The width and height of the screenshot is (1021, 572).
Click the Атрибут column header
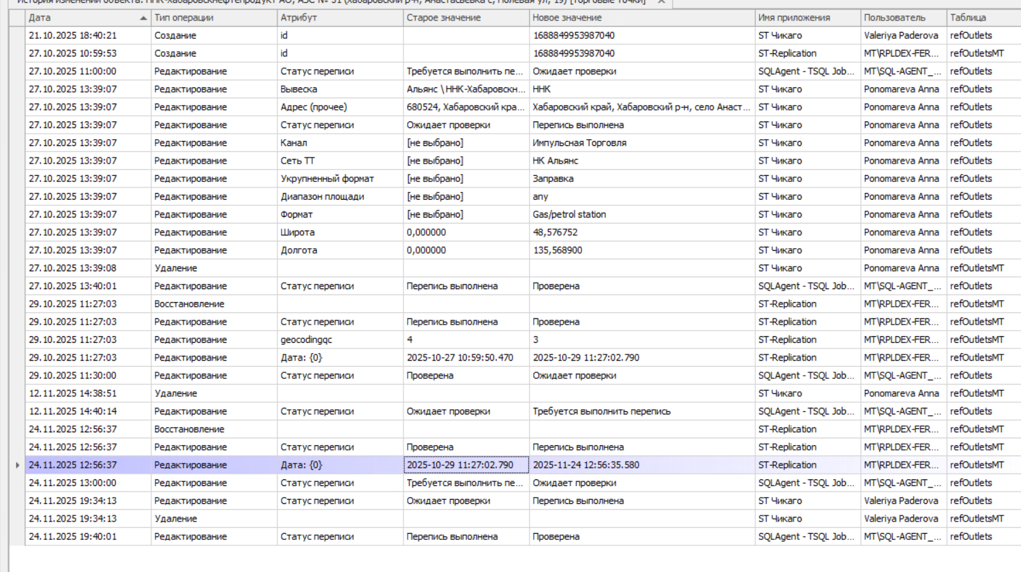[340, 18]
